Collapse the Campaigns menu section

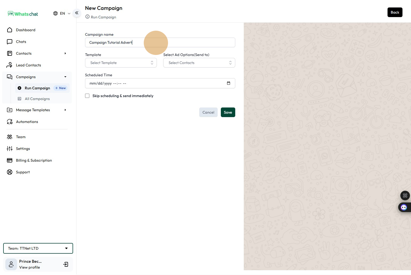click(x=65, y=77)
